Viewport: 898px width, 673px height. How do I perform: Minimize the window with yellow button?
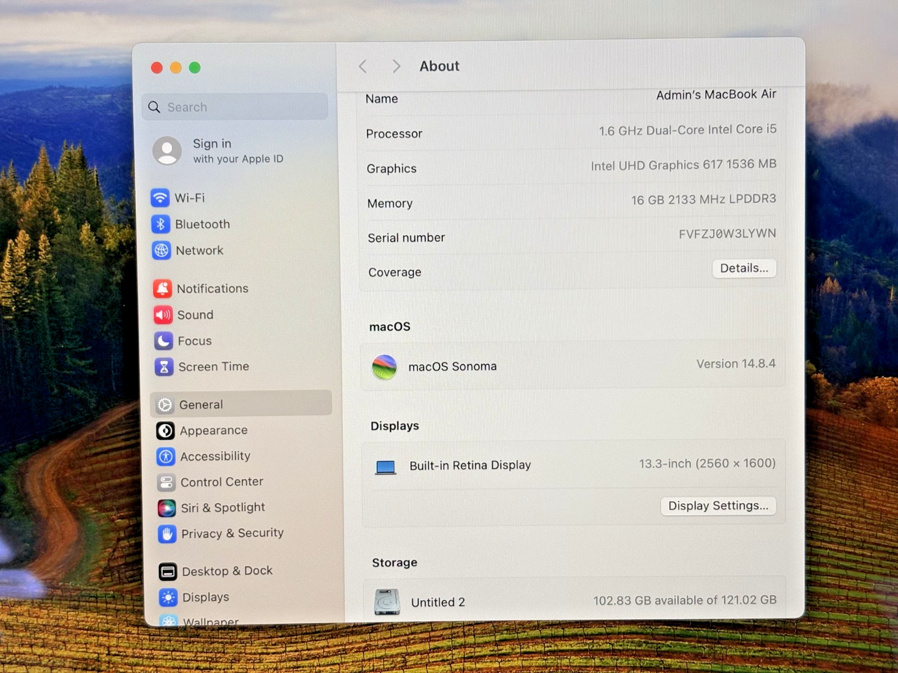point(176,68)
